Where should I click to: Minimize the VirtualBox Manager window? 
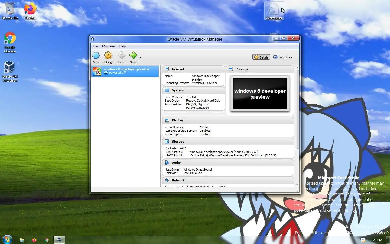point(276,38)
